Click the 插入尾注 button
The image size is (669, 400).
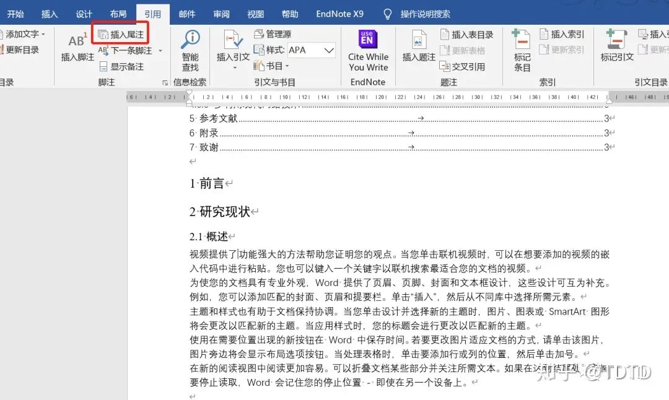pyautogui.click(x=121, y=34)
